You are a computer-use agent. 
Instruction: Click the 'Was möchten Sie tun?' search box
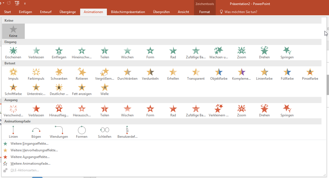(x=241, y=12)
